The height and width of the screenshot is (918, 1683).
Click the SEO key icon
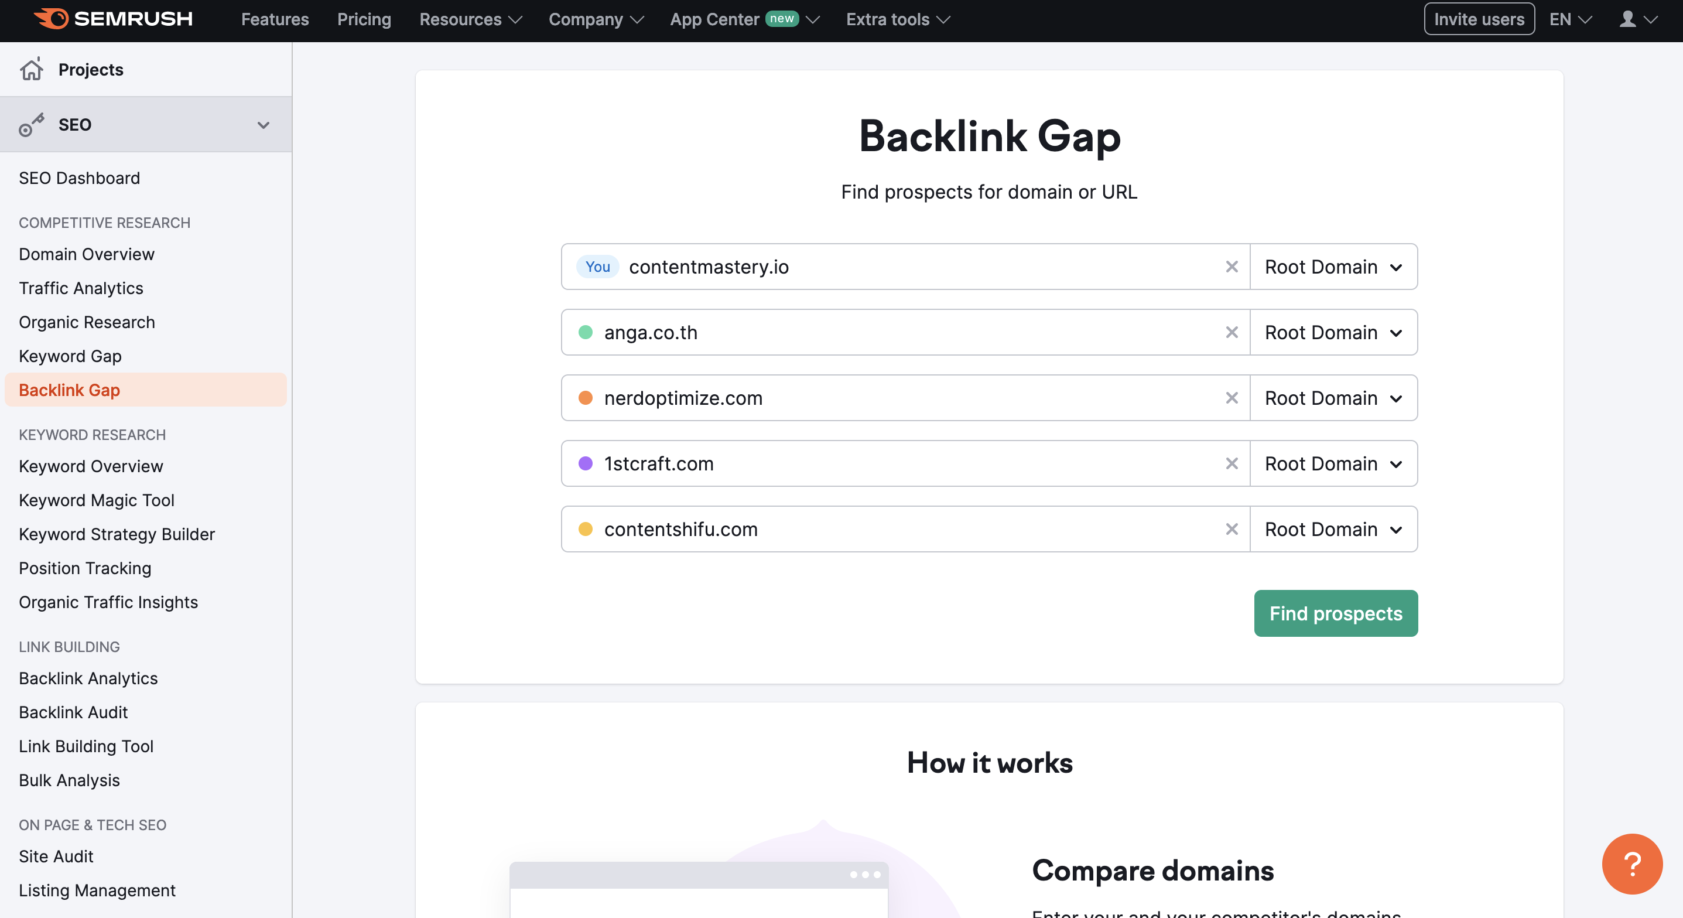32,124
